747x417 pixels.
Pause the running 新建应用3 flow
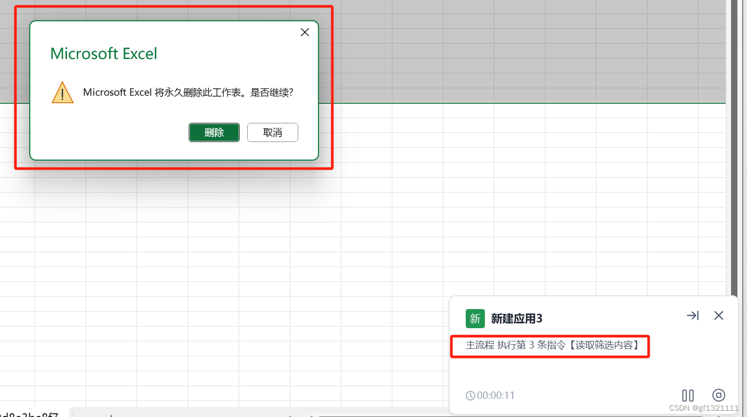688,395
